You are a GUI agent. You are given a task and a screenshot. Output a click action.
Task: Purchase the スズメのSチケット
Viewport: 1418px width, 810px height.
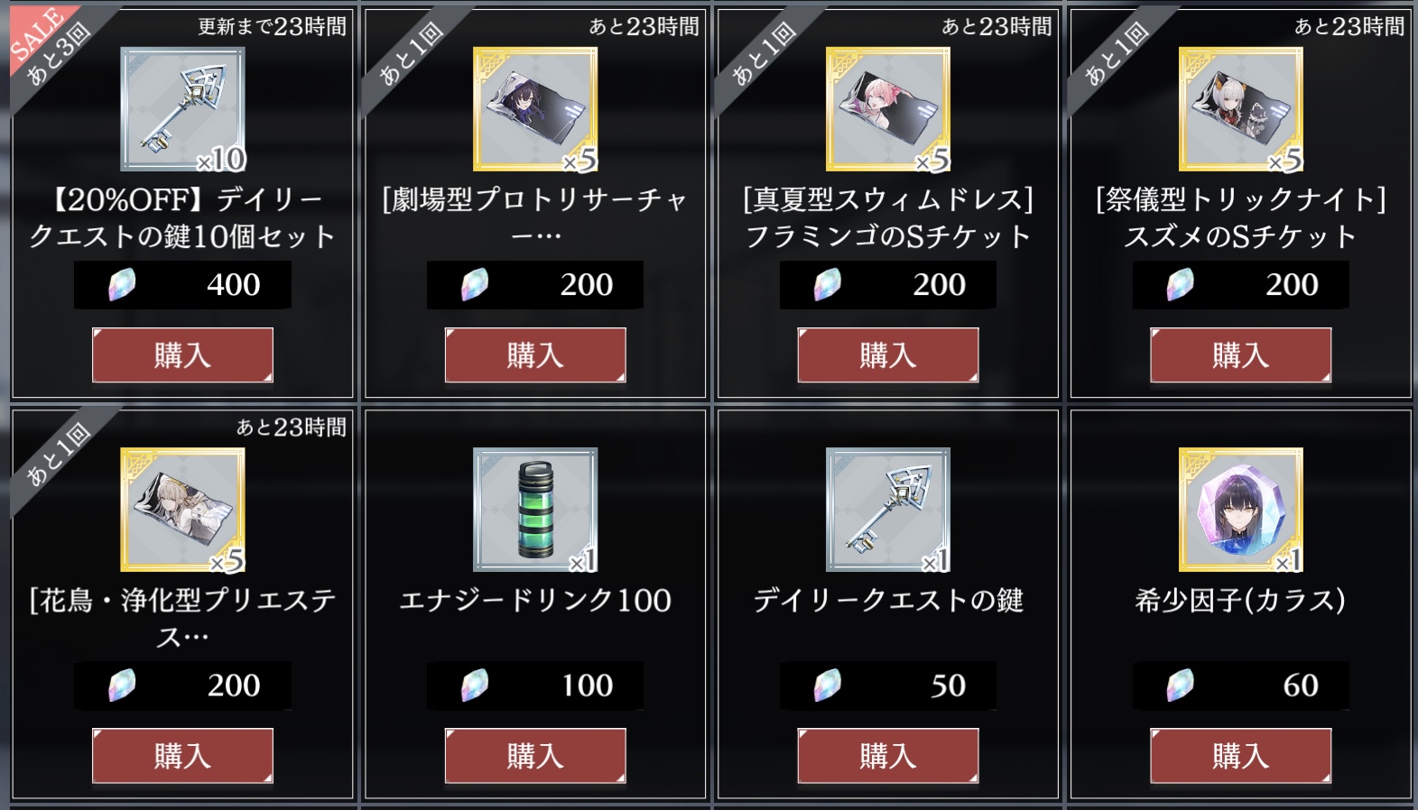1241,355
